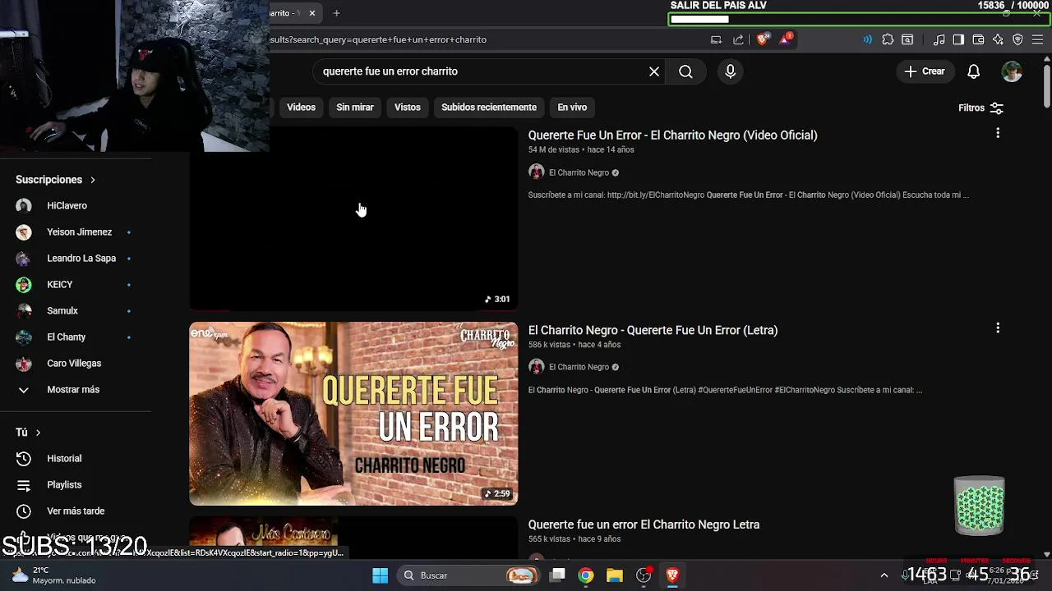The image size is (1052, 591).
Task: Click the browser address bar URL
Action: coord(378,39)
